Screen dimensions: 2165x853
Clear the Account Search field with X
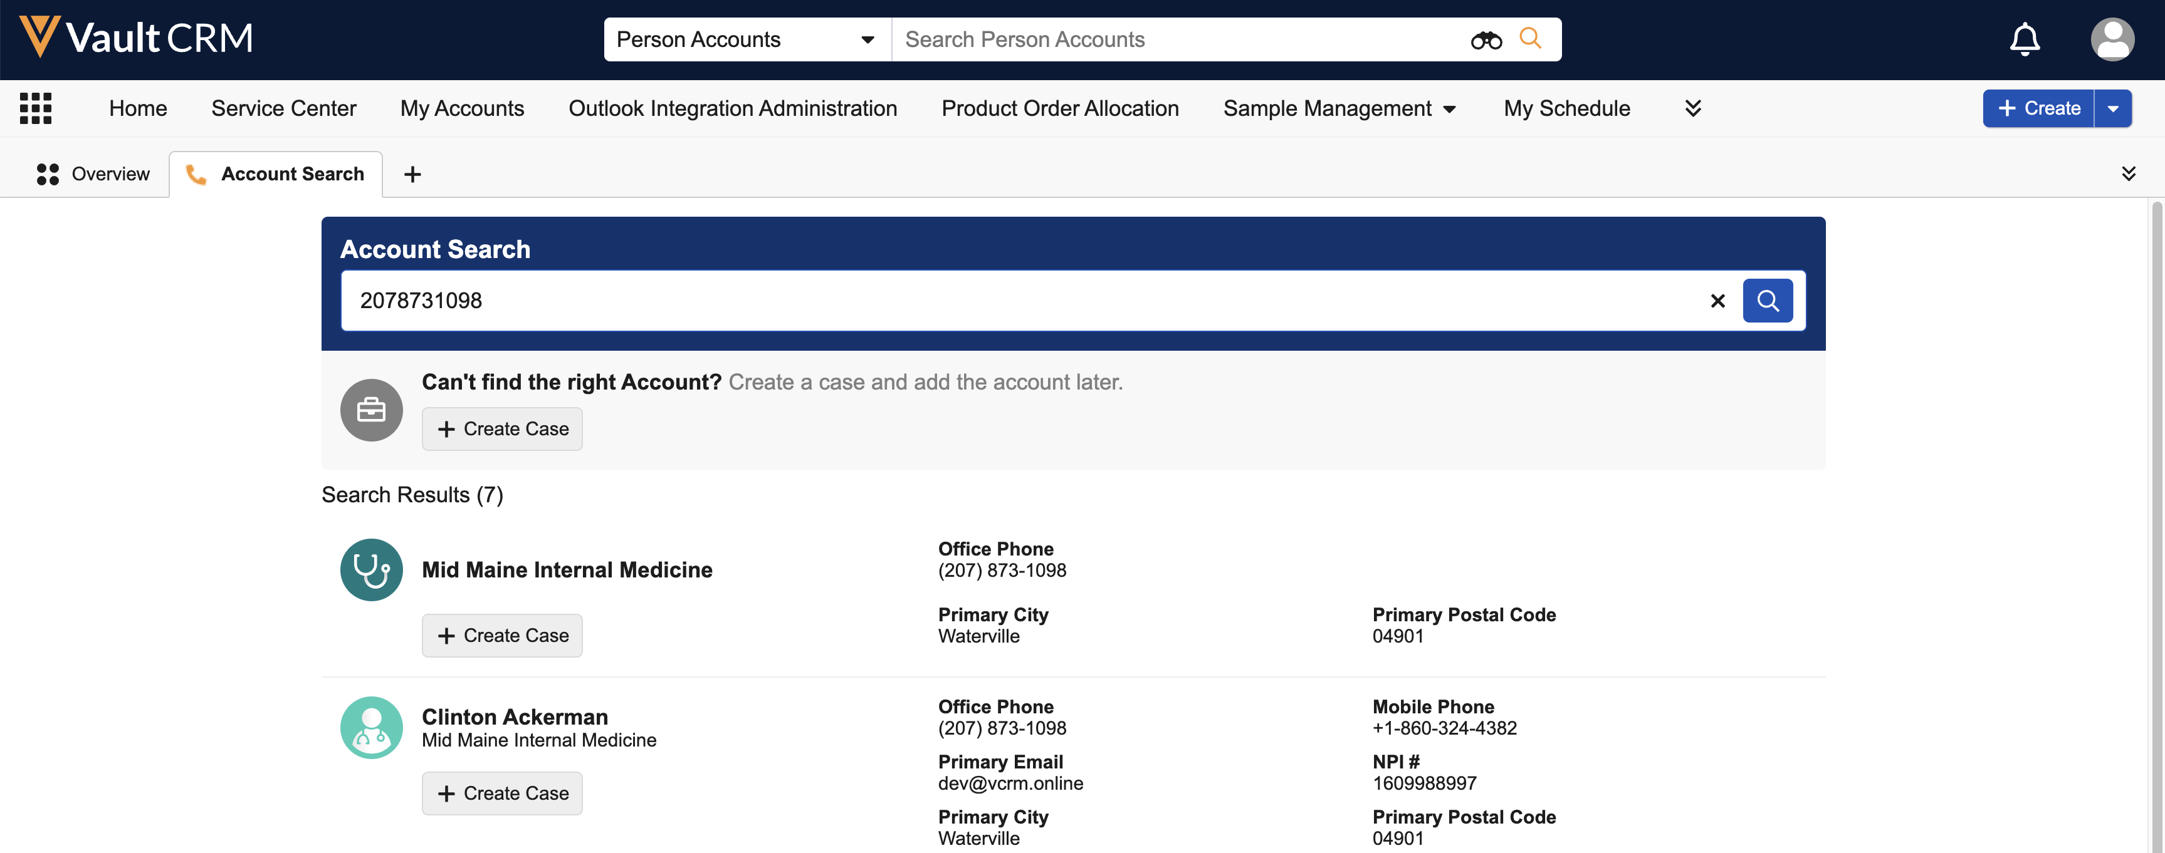pos(1717,301)
